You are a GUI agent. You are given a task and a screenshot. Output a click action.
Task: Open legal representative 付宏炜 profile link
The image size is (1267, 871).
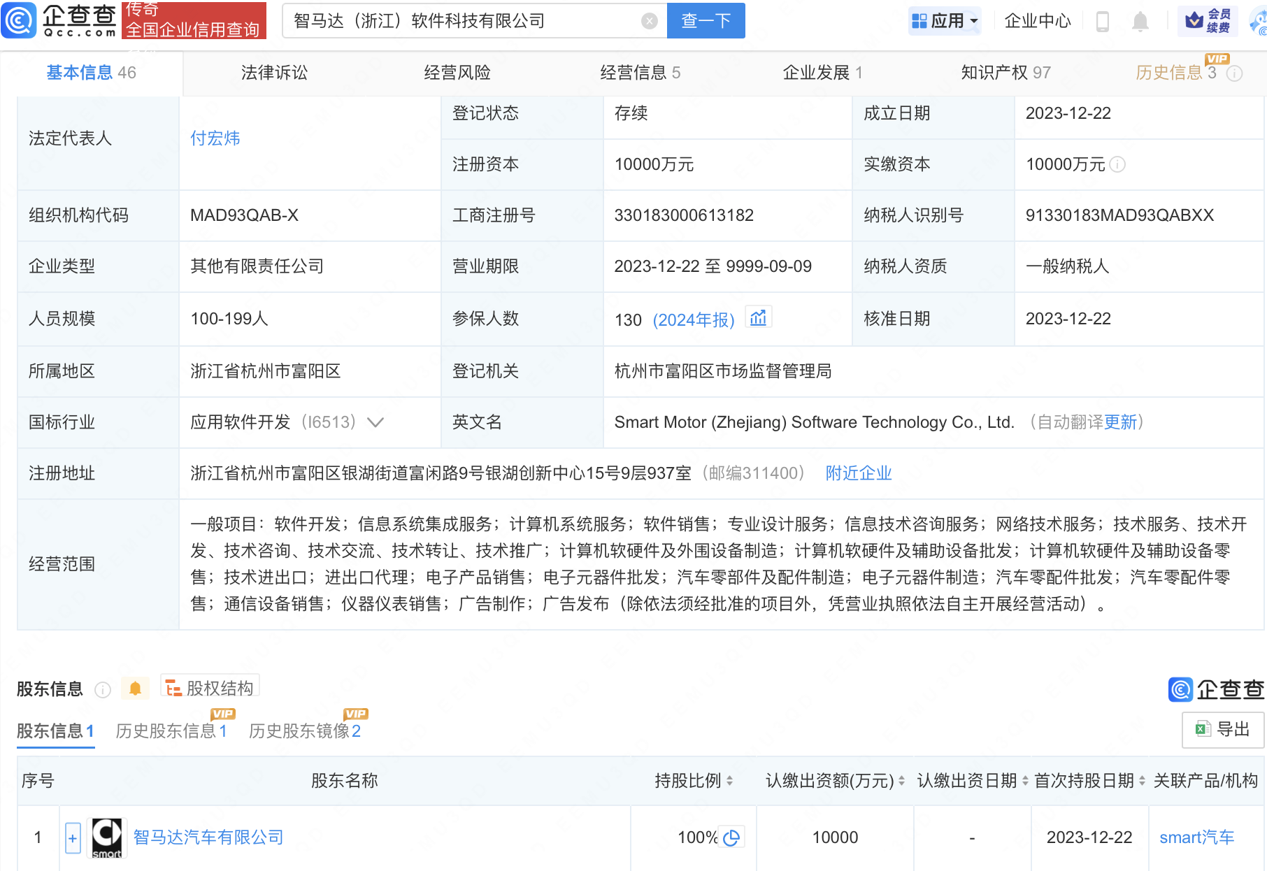coord(215,138)
